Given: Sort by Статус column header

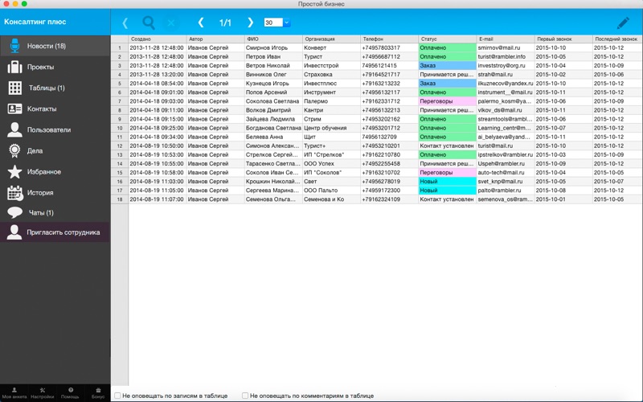Looking at the screenshot, I should point(448,39).
